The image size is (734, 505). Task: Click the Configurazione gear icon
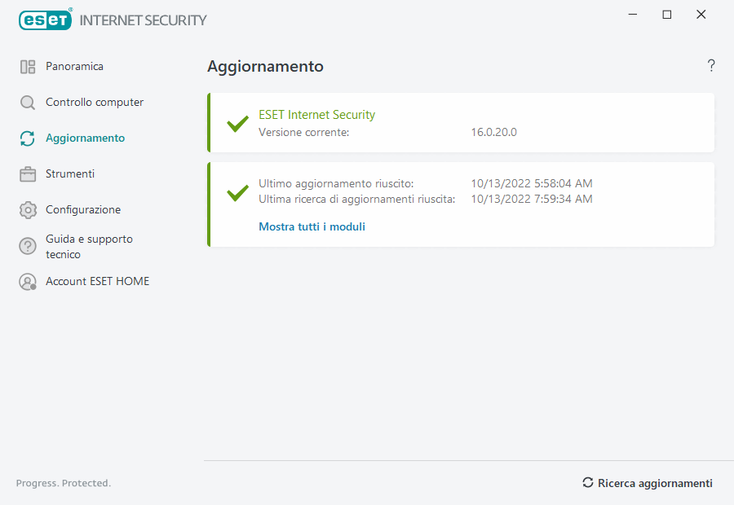pos(28,210)
